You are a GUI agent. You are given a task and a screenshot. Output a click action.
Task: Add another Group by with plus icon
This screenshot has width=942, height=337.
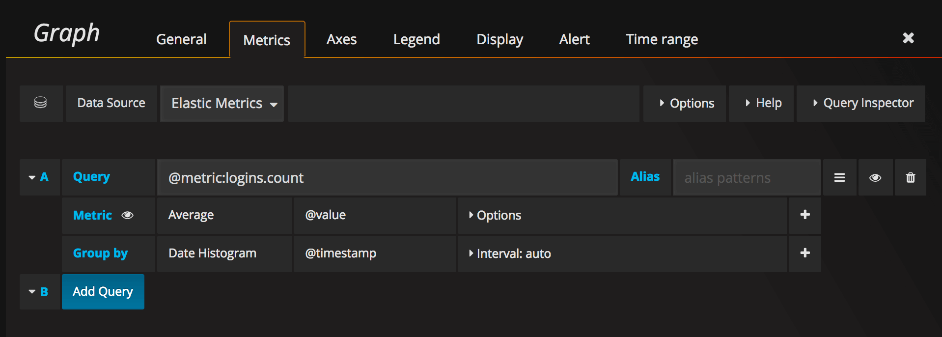(804, 253)
